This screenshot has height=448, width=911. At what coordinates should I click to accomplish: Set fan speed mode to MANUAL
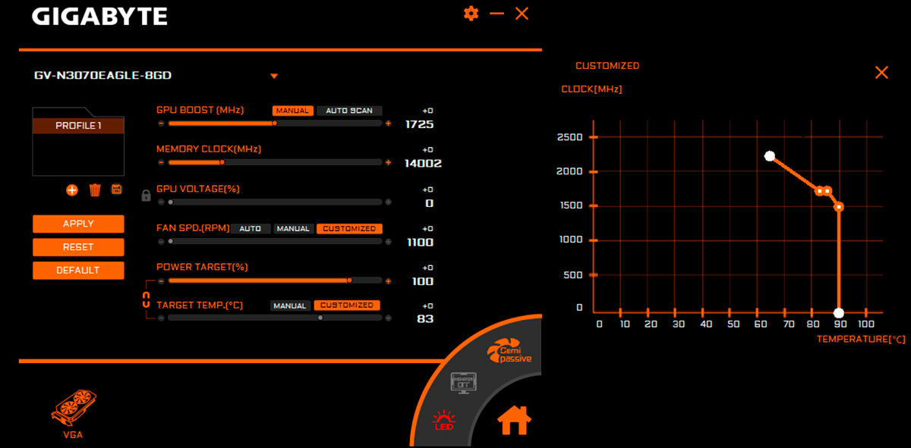292,228
